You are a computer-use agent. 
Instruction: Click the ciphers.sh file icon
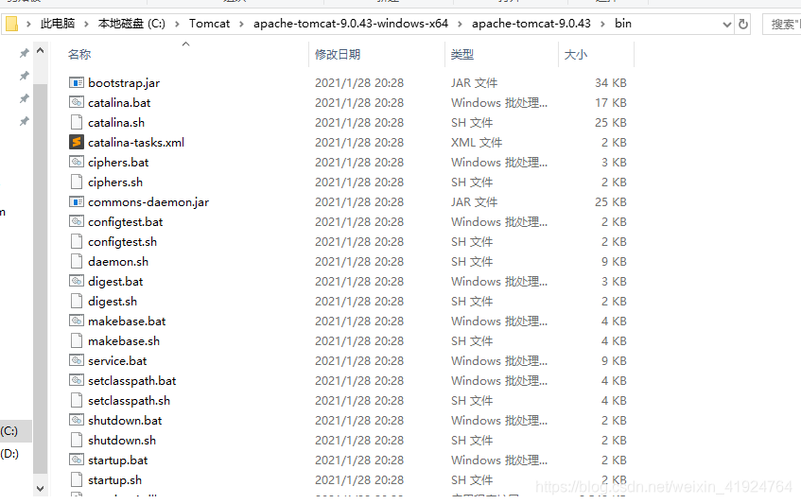click(76, 182)
